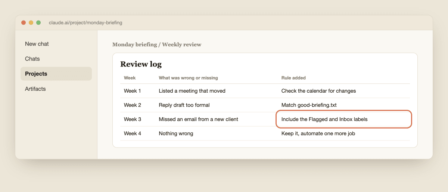Select the 'Nothing wrong' cell
The height and width of the screenshot is (192, 448).
(x=176, y=133)
